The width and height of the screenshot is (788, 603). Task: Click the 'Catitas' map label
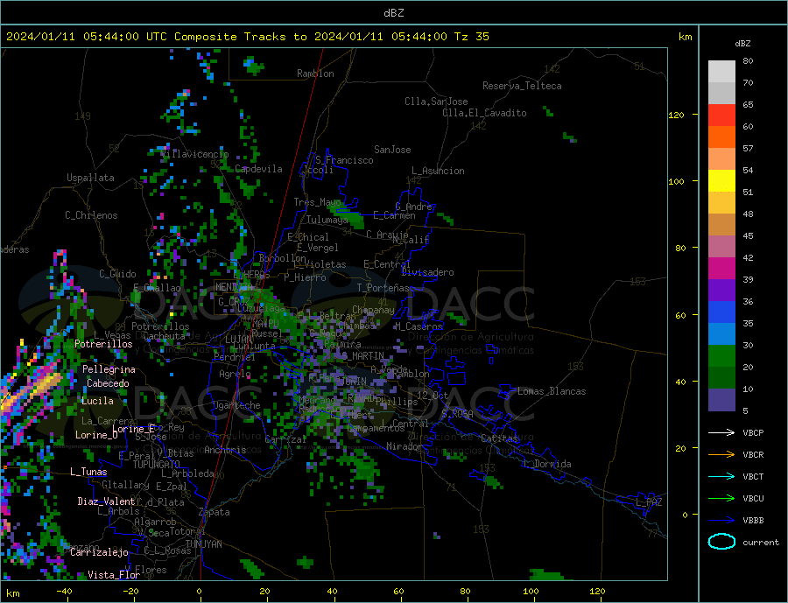pyautogui.click(x=499, y=438)
